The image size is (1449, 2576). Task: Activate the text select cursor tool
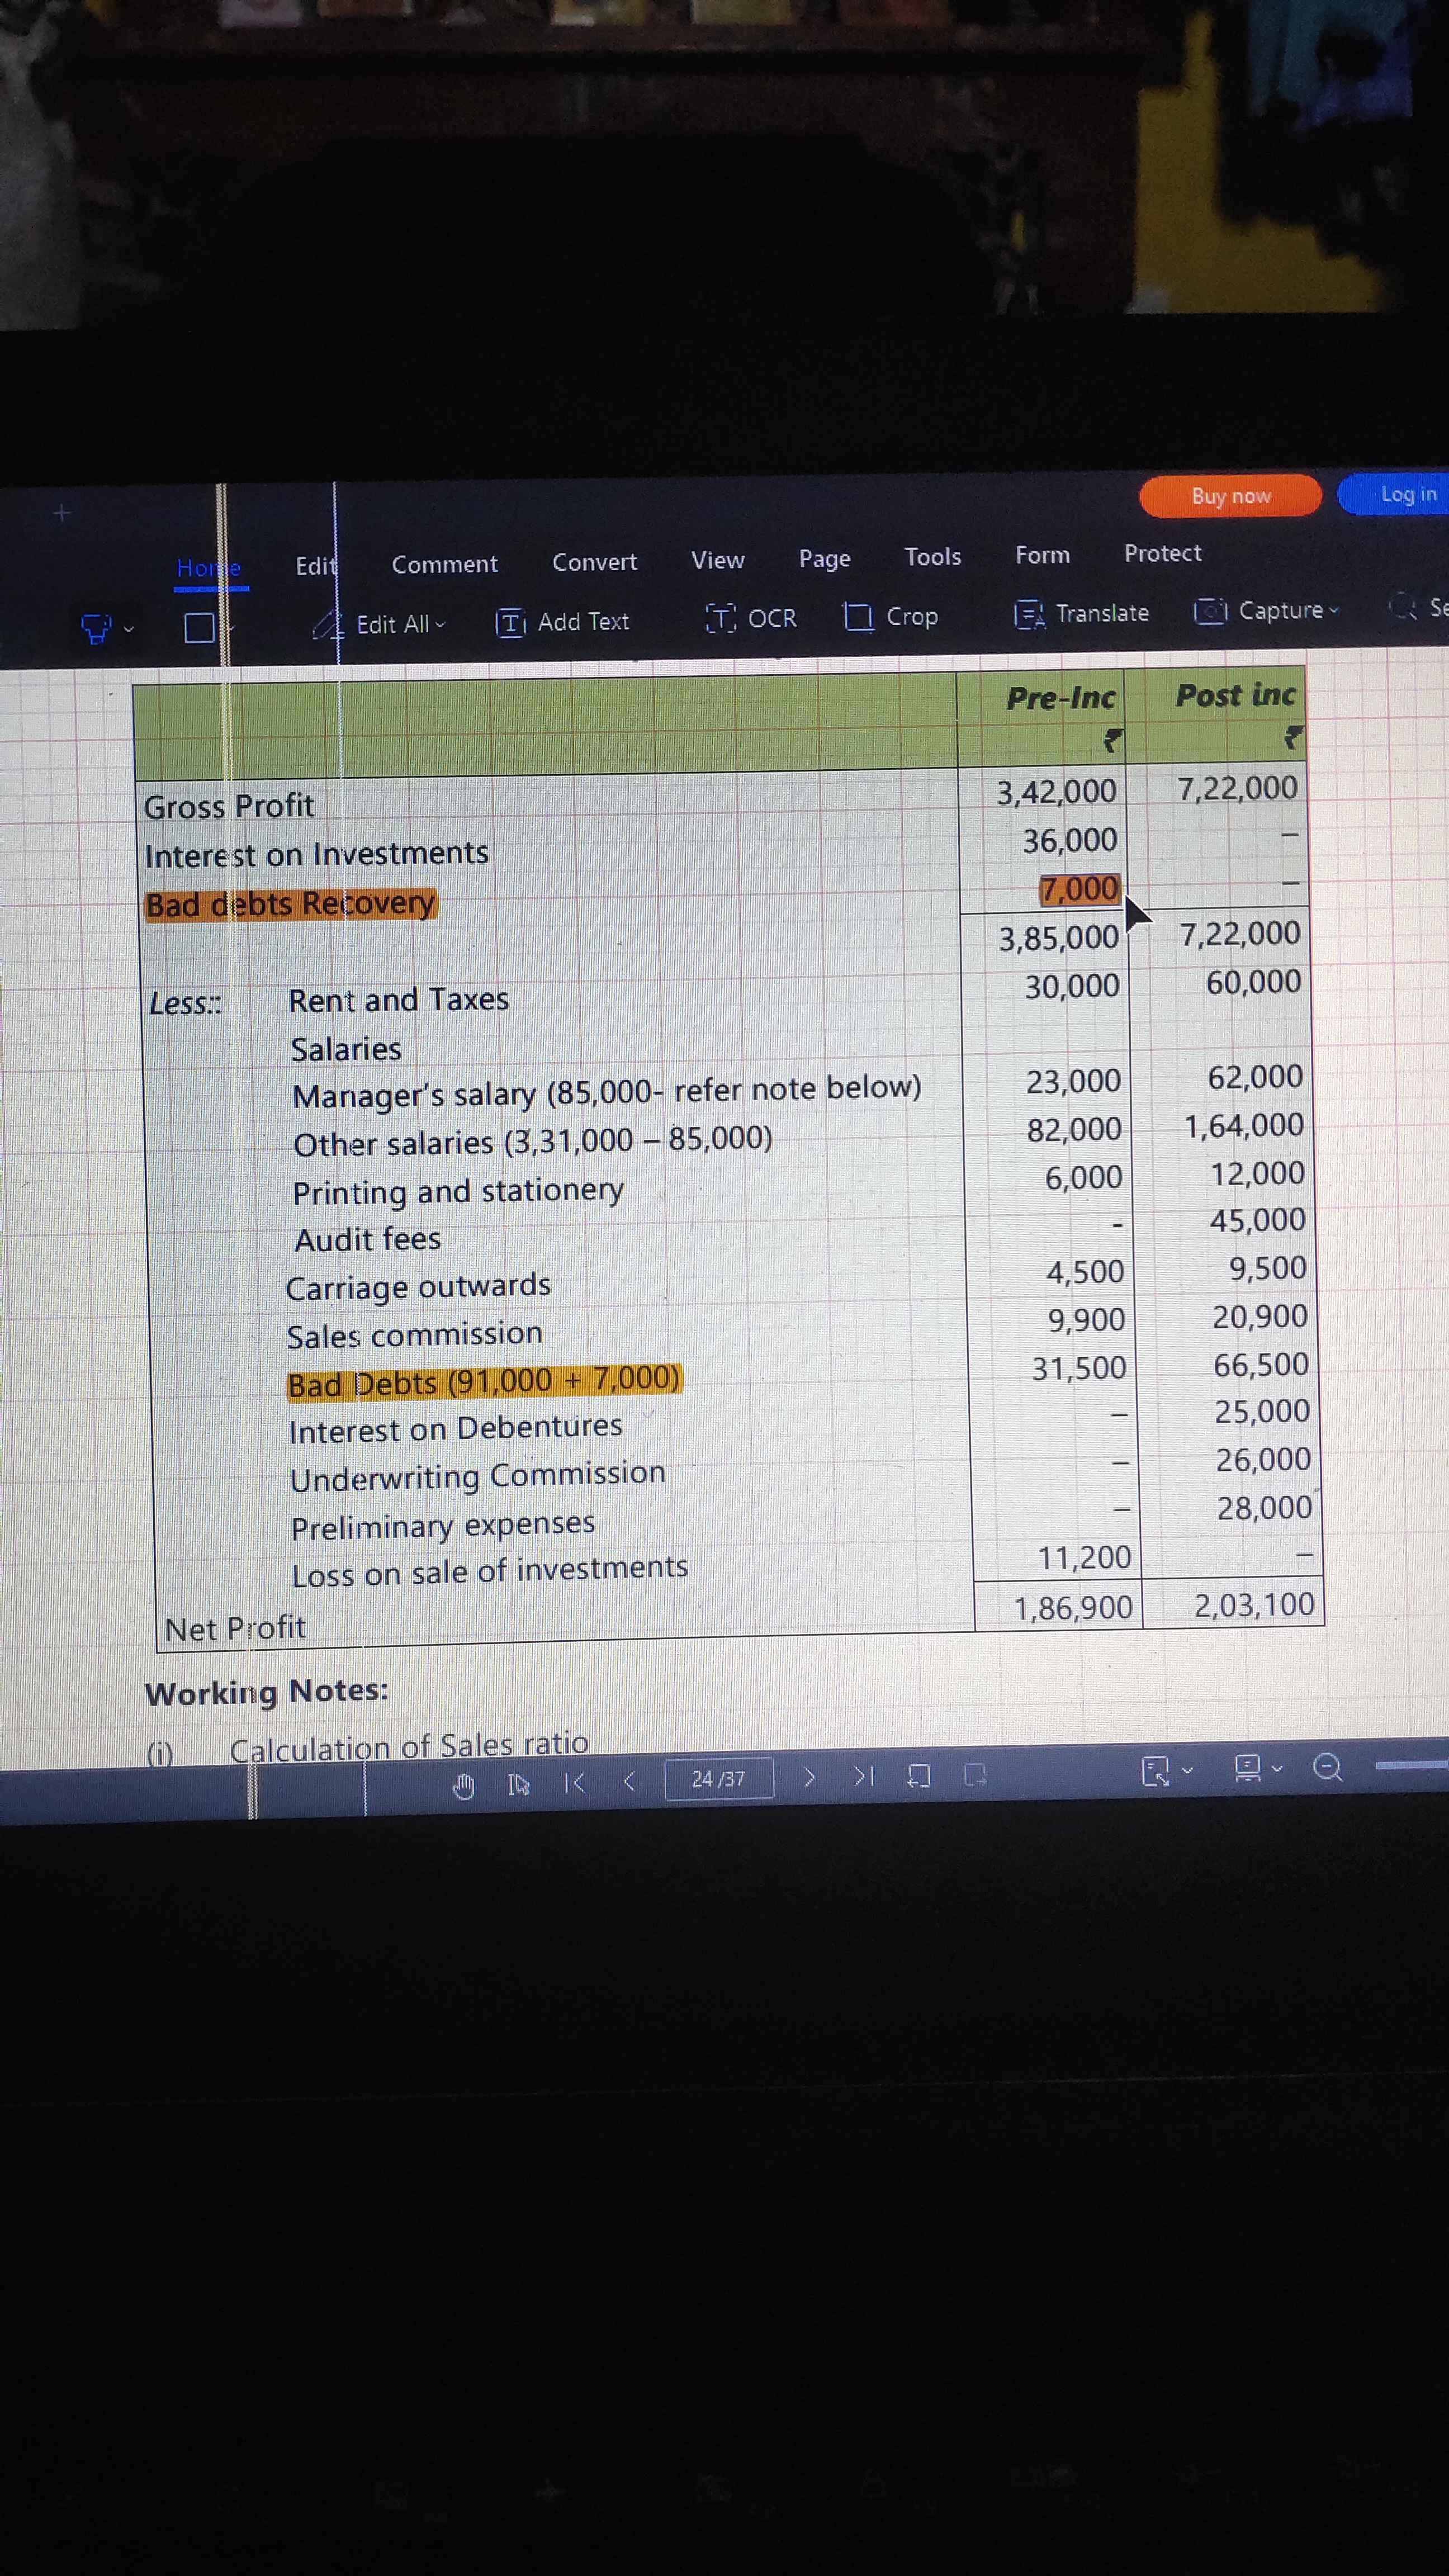518,1784
